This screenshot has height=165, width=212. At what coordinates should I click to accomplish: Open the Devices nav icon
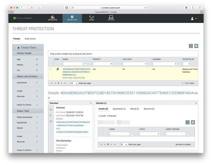[111, 18]
